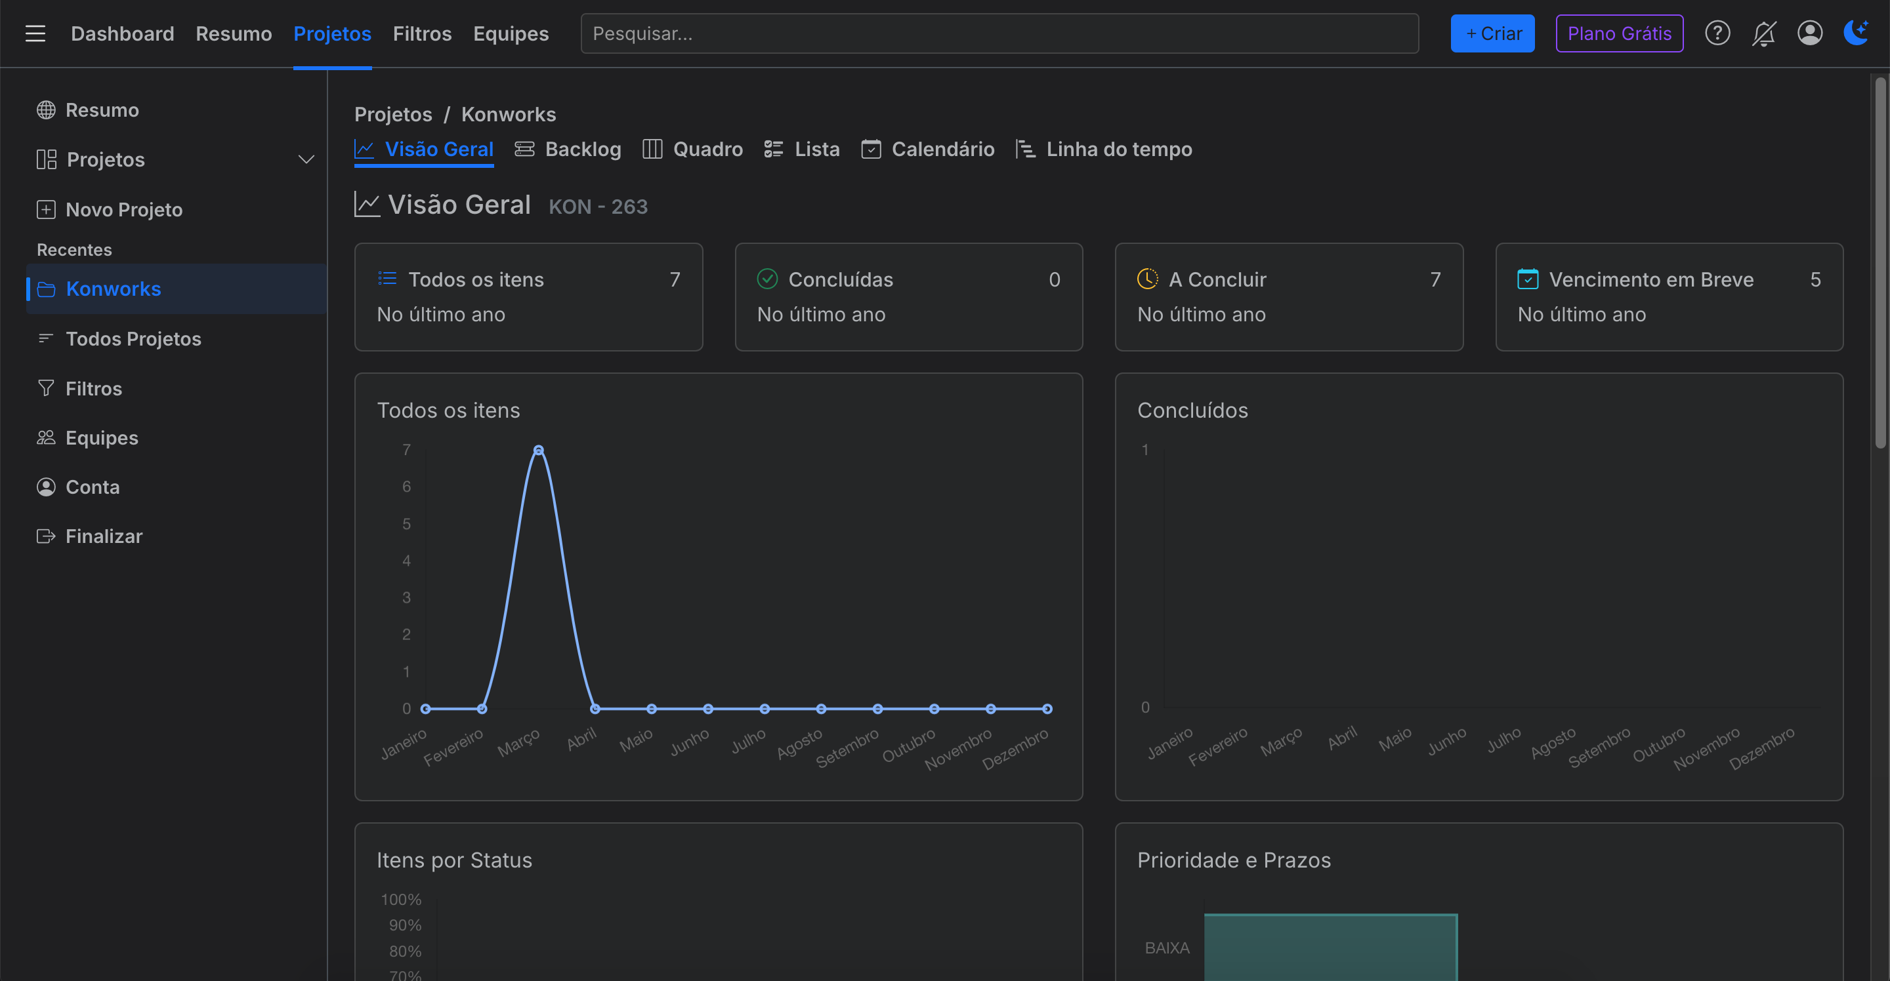The height and width of the screenshot is (981, 1890).
Task: Click the muted notifications bell icon
Action: pos(1763,33)
